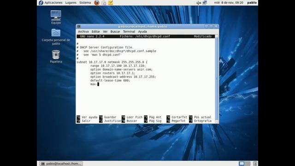Click the 'Ortografía' nano shortcut label
The width and height of the screenshot is (295, 166).
click(x=203, y=121)
